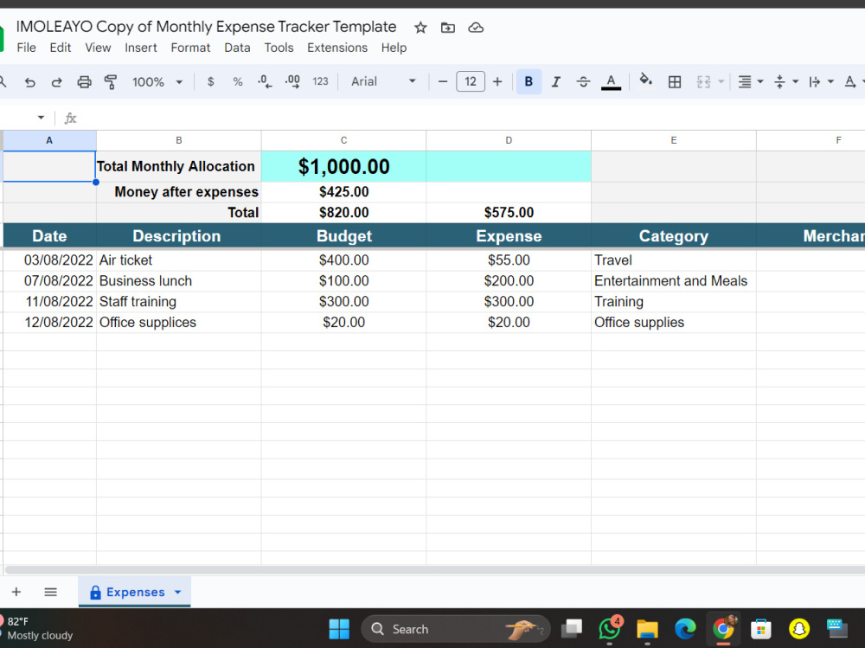Click the taskbar Search box

[x=456, y=629]
